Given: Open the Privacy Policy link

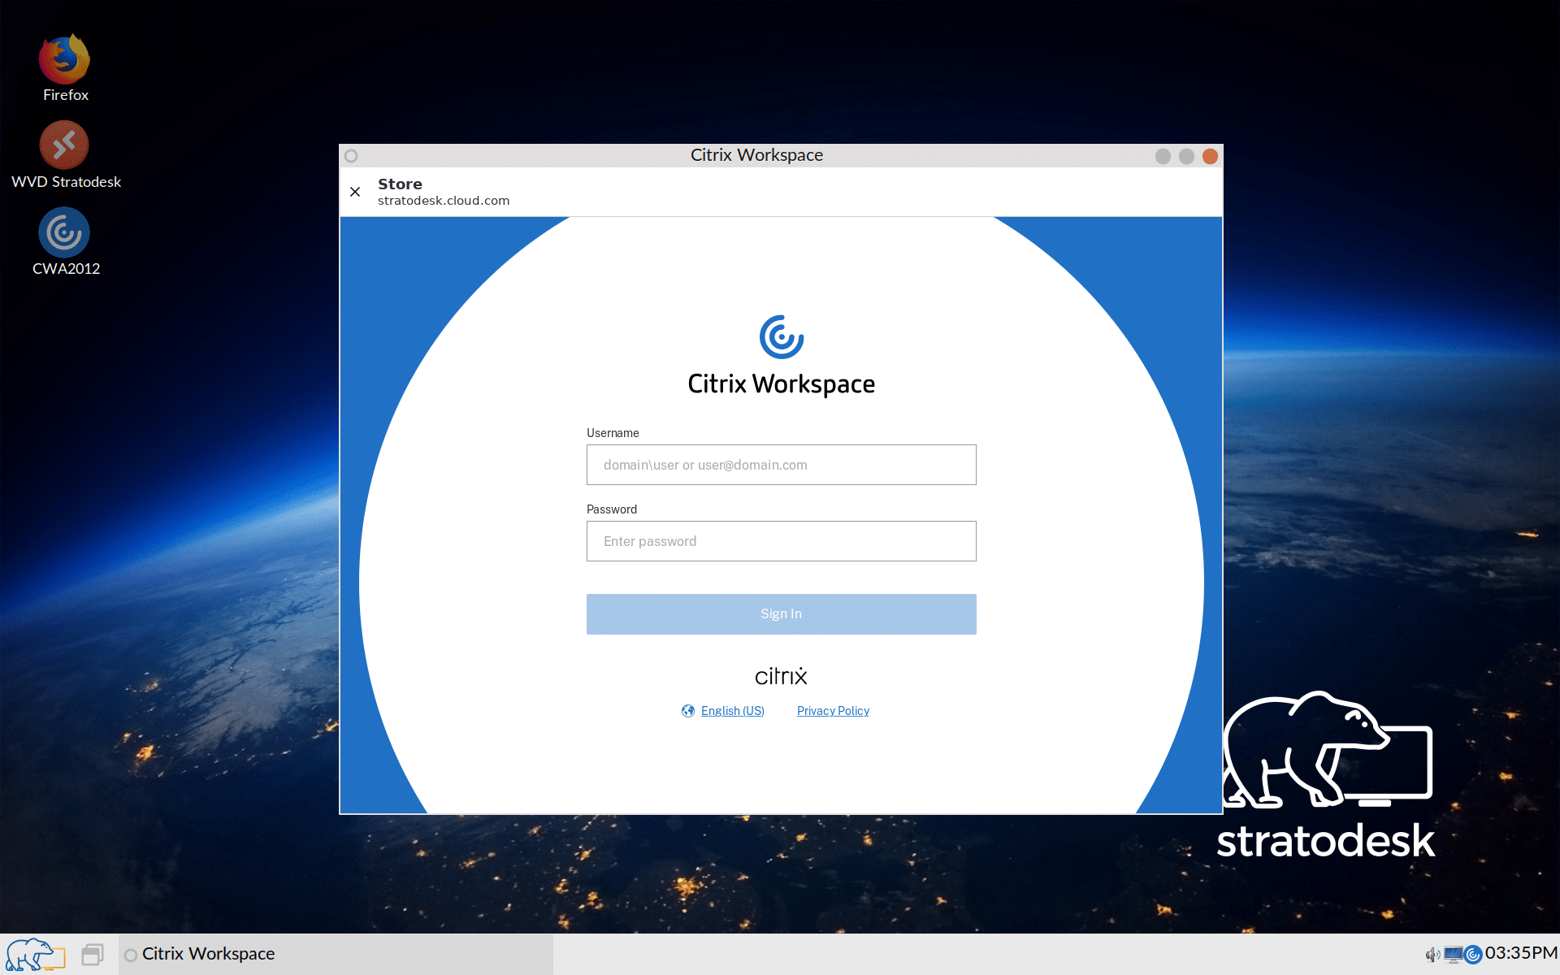Looking at the screenshot, I should pos(833,711).
